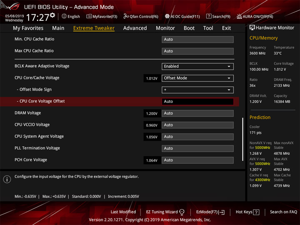Click the PCH Core Voltage Auto field
This screenshot has height=225, width=300.
tap(197, 160)
